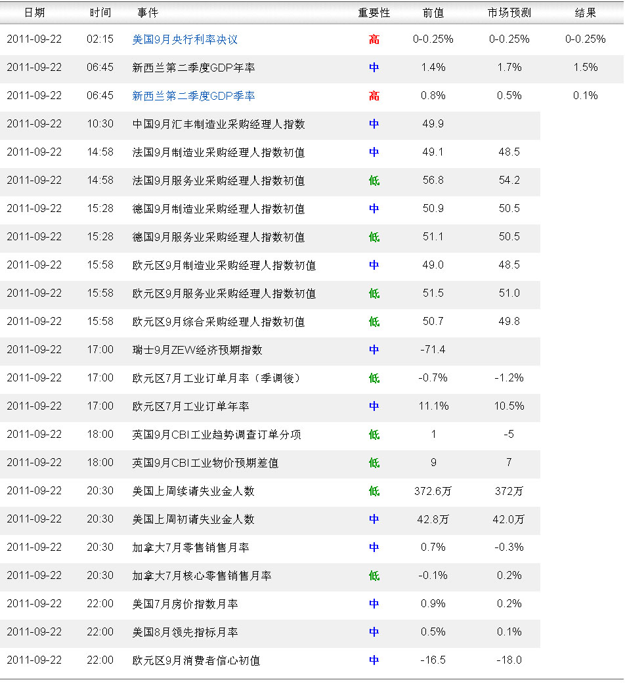Viewport: 625px width, 684px height.
Task: Click the 低 importance of 法国9月服务业 row
Action: pos(374,181)
